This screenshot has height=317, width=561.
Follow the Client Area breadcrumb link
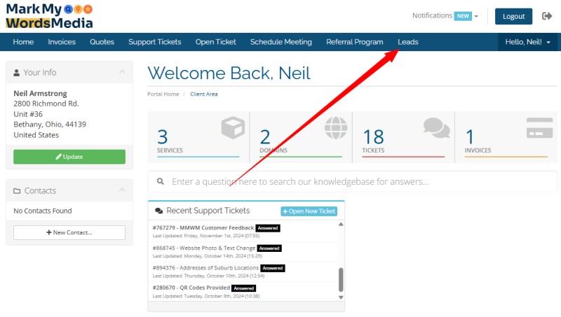pos(204,94)
